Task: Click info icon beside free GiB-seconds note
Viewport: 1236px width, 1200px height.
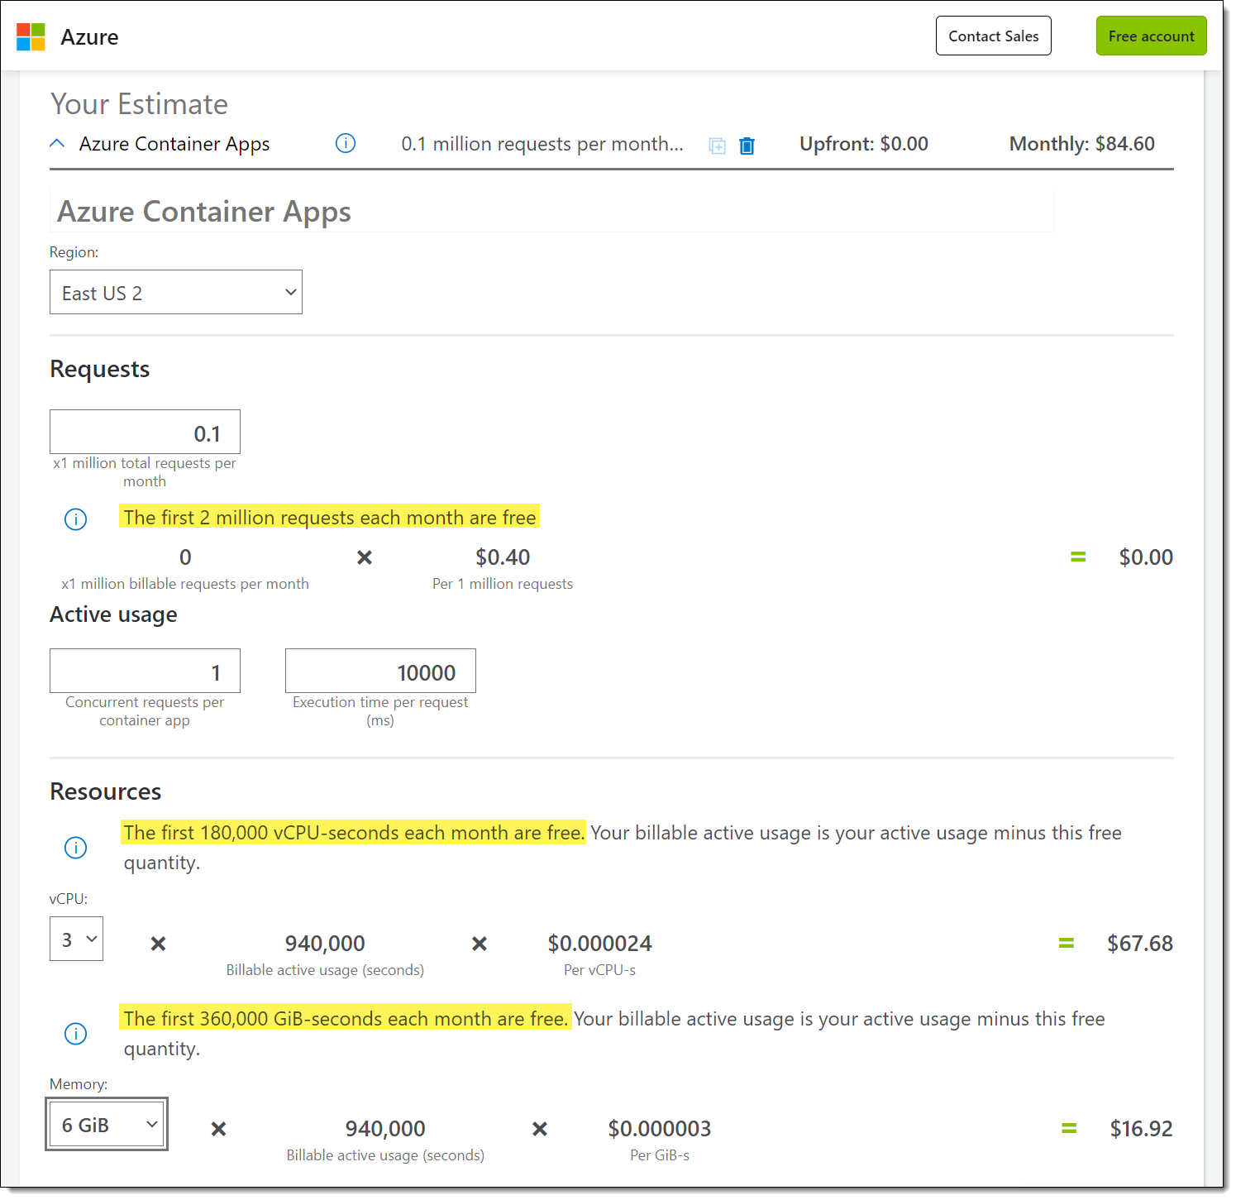Action: (75, 1034)
